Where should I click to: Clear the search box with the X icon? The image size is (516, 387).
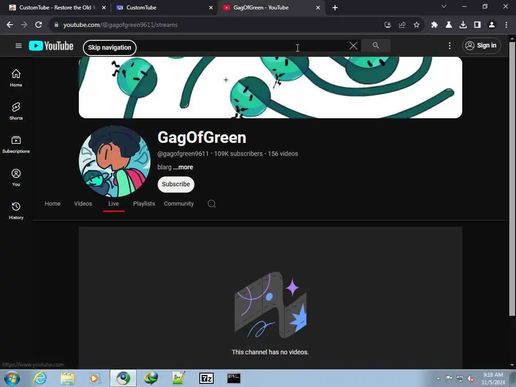coord(353,46)
